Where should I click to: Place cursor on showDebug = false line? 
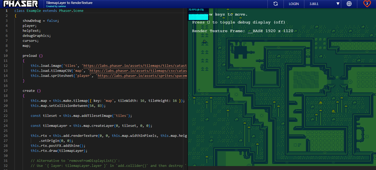[x=41, y=21]
